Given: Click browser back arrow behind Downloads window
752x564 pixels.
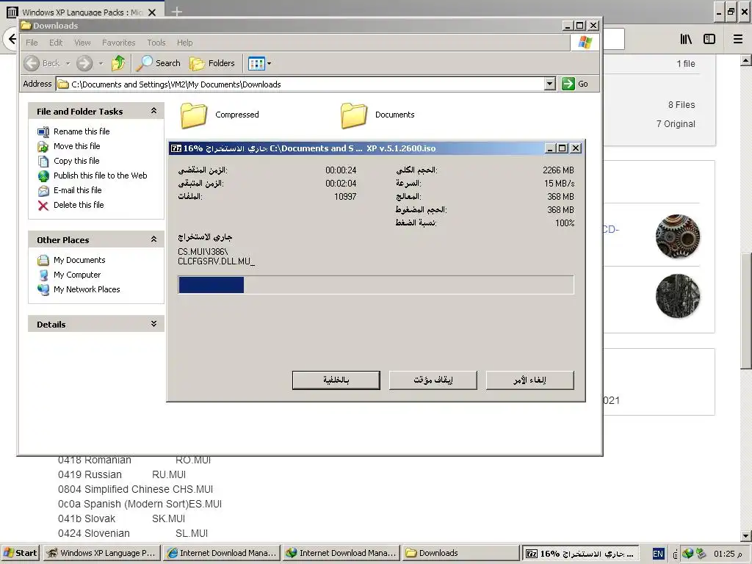Looking at the screenshot, I should click(x=12, y=38).
